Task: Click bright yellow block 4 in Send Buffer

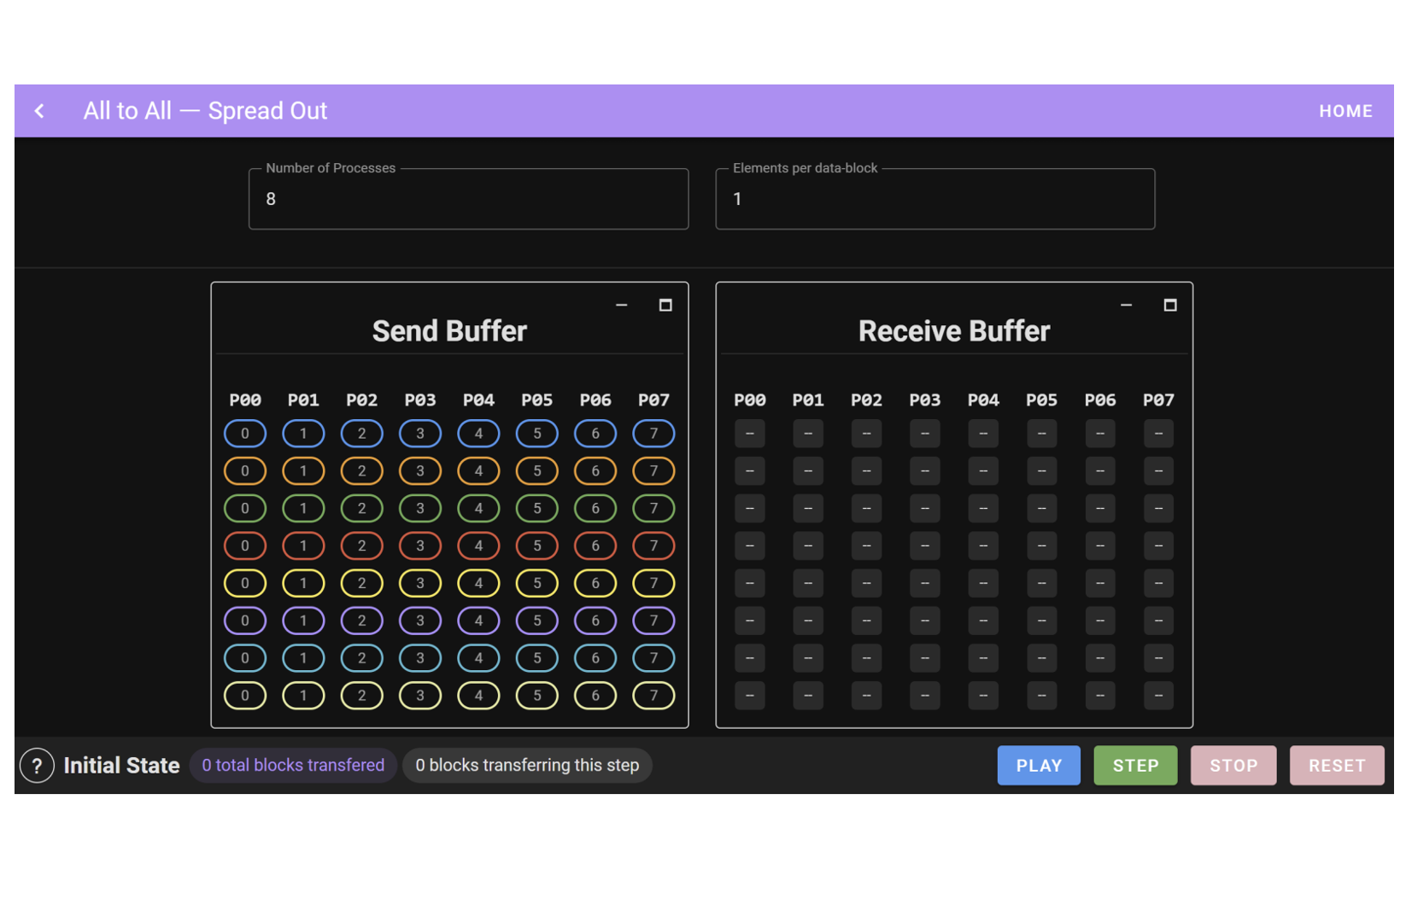Action: pos(478,583)
